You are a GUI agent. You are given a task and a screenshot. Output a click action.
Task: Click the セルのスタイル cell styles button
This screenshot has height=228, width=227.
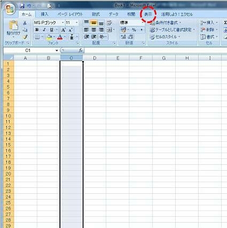[165, 37]
